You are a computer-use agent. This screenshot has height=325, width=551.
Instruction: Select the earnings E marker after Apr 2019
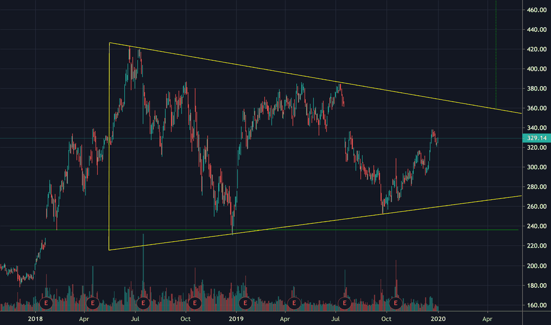[x=294, y=303]
